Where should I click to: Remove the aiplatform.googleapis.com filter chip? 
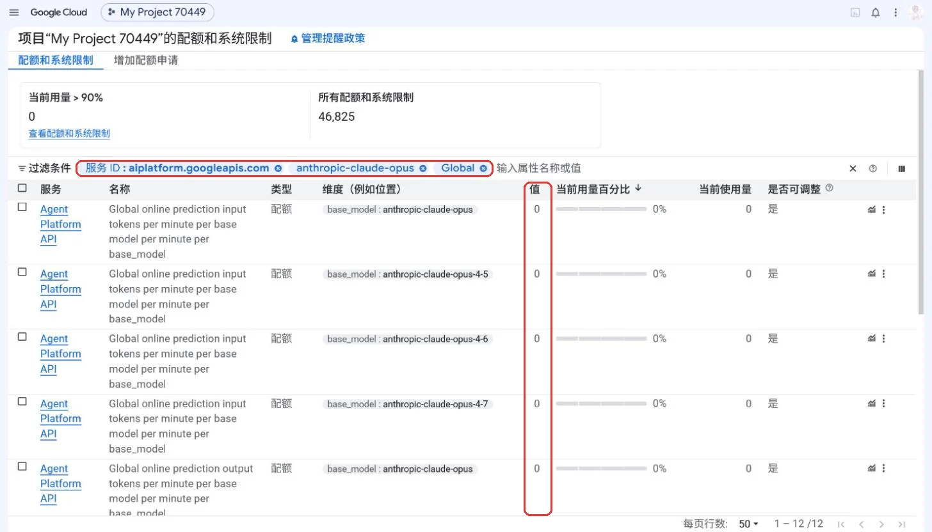pos(278,168)
